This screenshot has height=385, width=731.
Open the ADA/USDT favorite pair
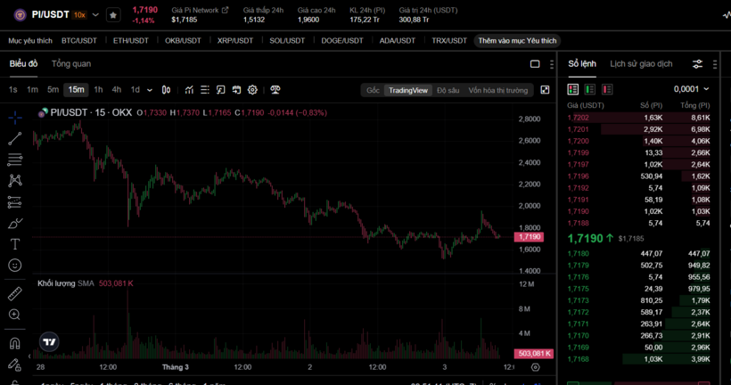[398, 41]
